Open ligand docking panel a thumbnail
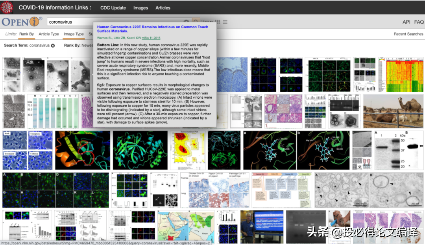425x245 pixels. 270,151
